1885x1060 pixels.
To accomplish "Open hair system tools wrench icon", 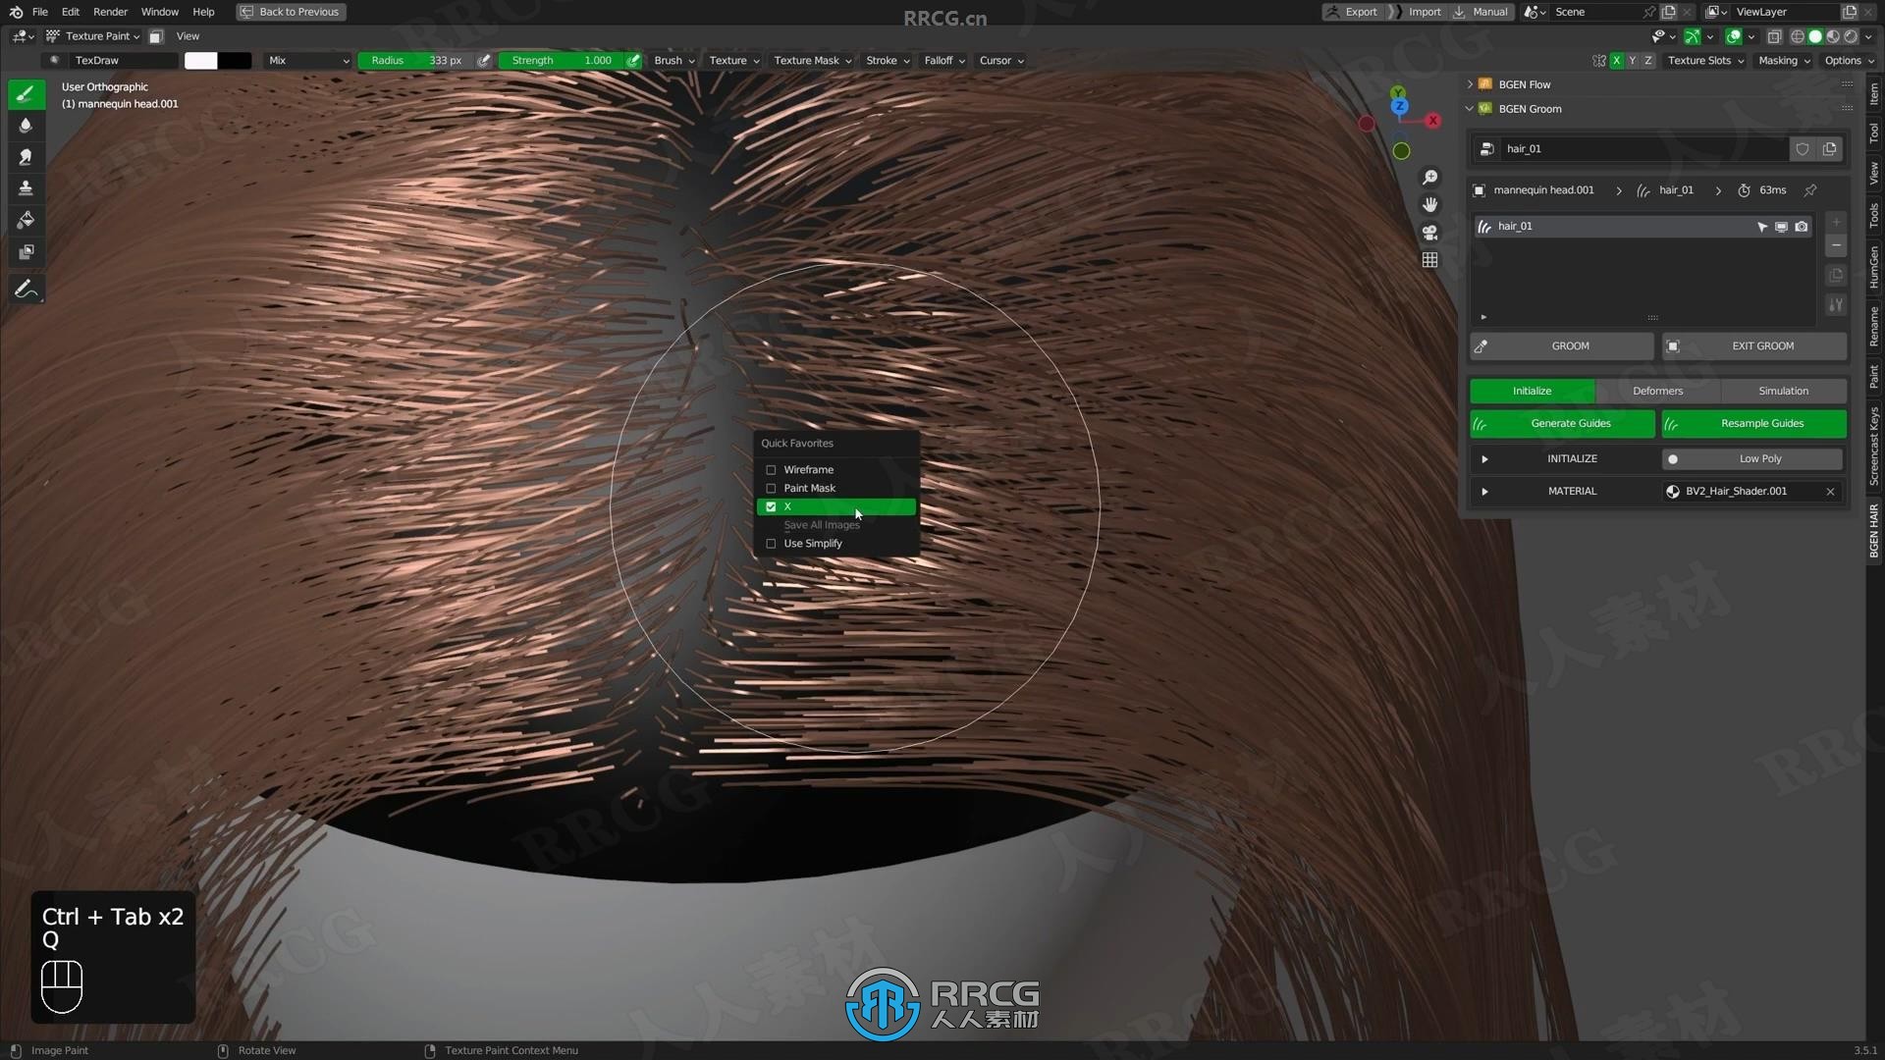I will [1837, 305].
